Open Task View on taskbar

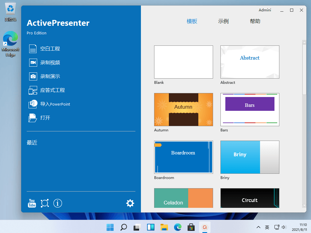(x=137, y=227)
